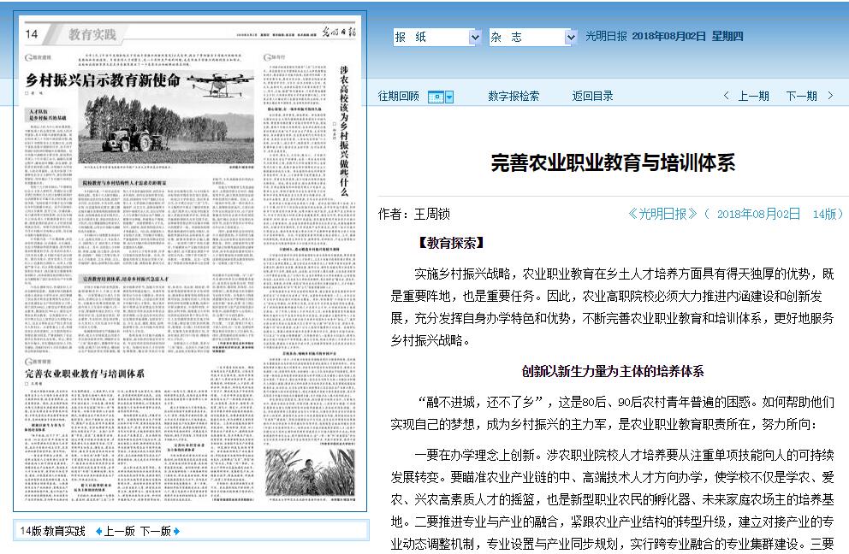Click the right arrow after 下一期
Viewport: 849px width, 554px height.
tap(829, 97)
